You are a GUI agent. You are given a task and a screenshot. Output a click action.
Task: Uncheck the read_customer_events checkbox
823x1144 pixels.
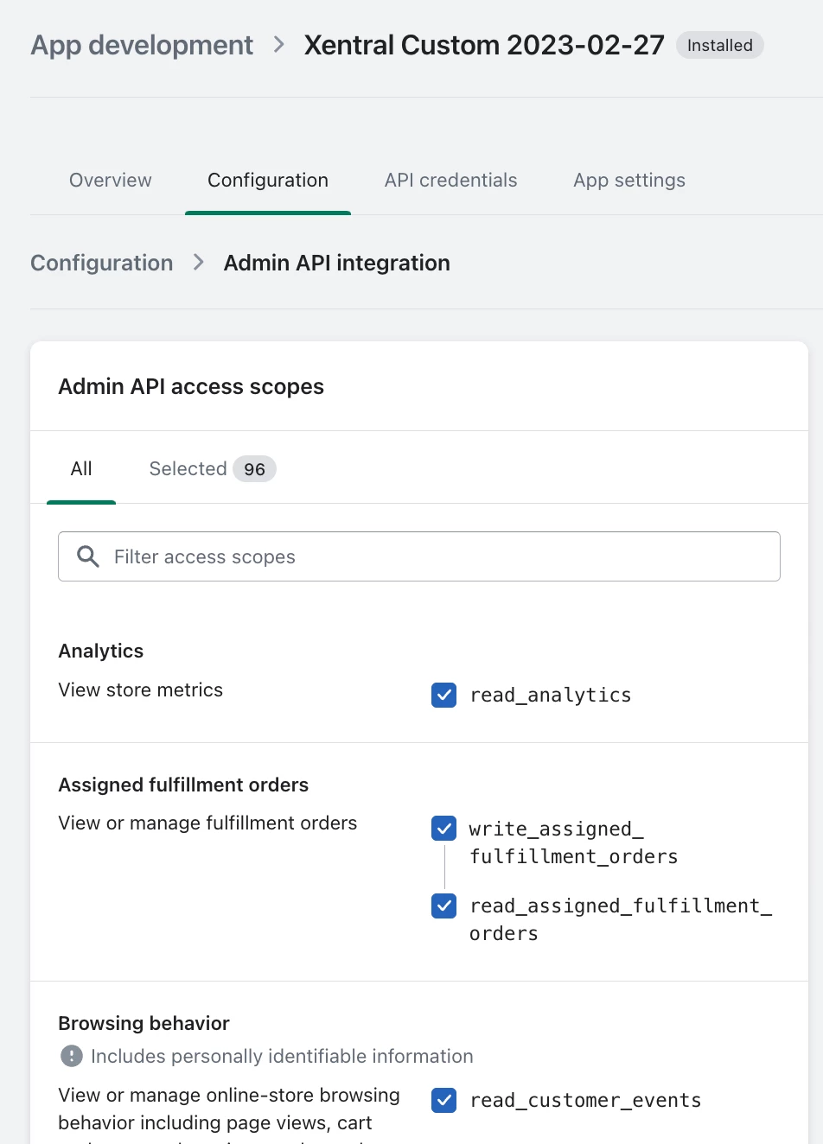pyautogui.click(x=443, y=1100)
